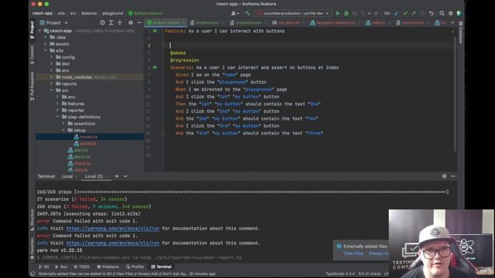Collapse the step-definitions folder
The height and width of the screenshot is (278, 495).
[57, 117]
